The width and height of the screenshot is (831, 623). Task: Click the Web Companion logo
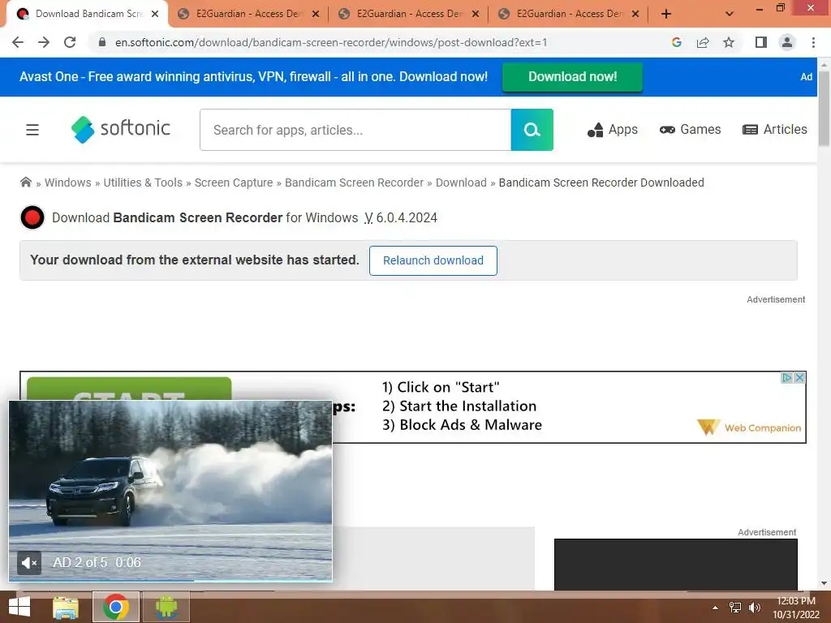[749, 427]
